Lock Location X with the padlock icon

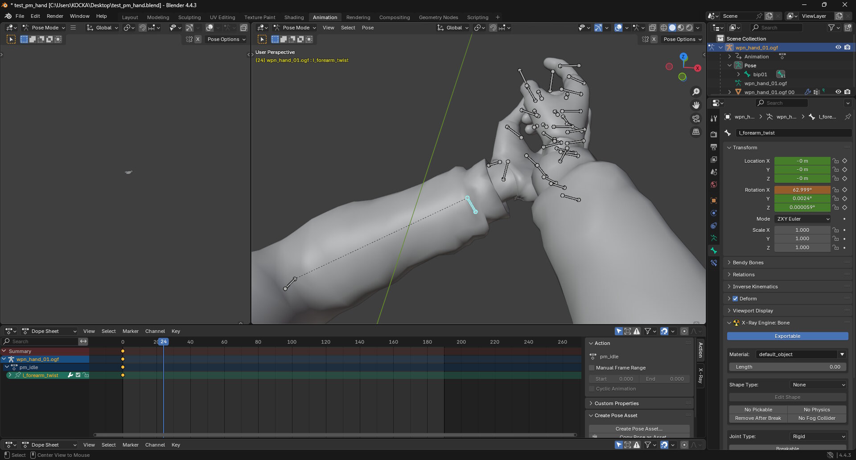click(836, 161)
